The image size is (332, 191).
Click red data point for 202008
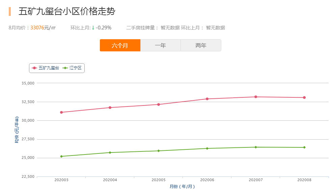coord(304,98)
